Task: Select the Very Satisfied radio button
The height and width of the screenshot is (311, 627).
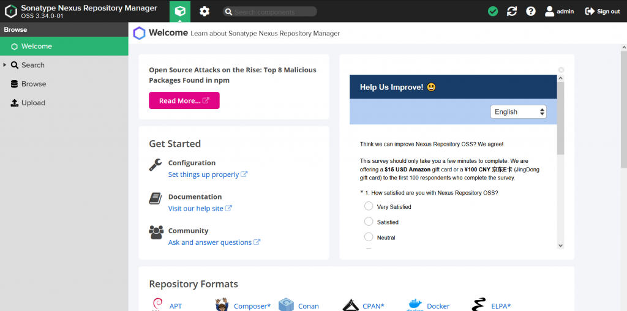Action: click(x=369, y=206)
